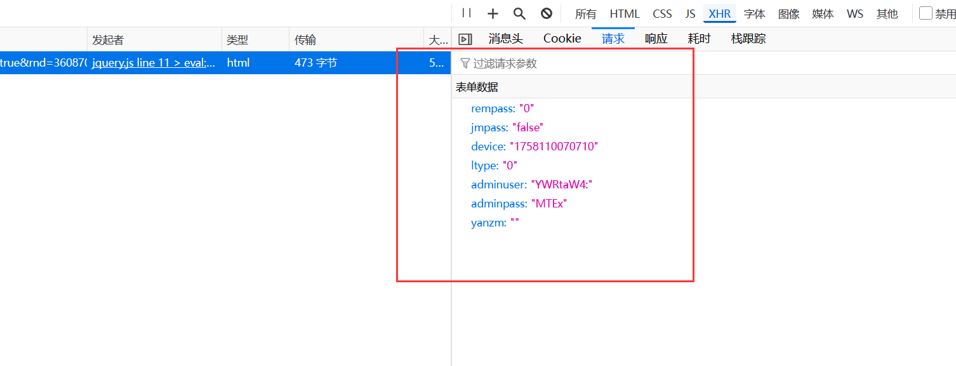The height and width of the screenshot is (366, 956).
Task: Sort by the 类型 column header
Action: (x=255, y=40)
